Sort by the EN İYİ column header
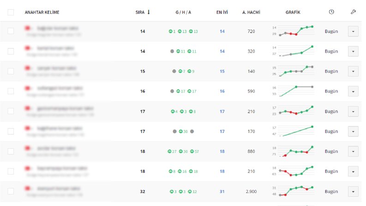The width and height of the screenshot is (366, 206). [x=222, y=12]
